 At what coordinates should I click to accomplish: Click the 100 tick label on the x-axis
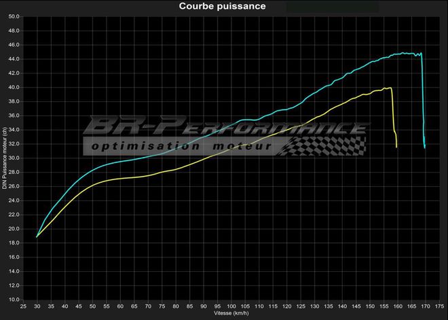click(x=231, y=307)
